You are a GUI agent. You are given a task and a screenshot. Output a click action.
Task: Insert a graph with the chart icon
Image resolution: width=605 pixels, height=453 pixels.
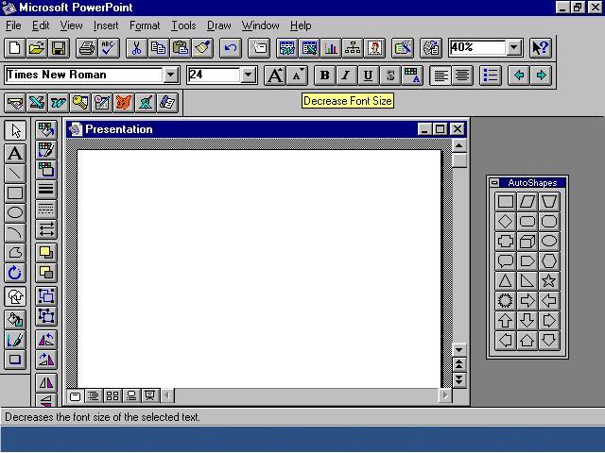[x=331, y=48]
